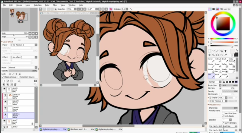Toggle the Curve Interpo. checkbox
Viewport: 242px width, 133px height.
pos(223,123)
